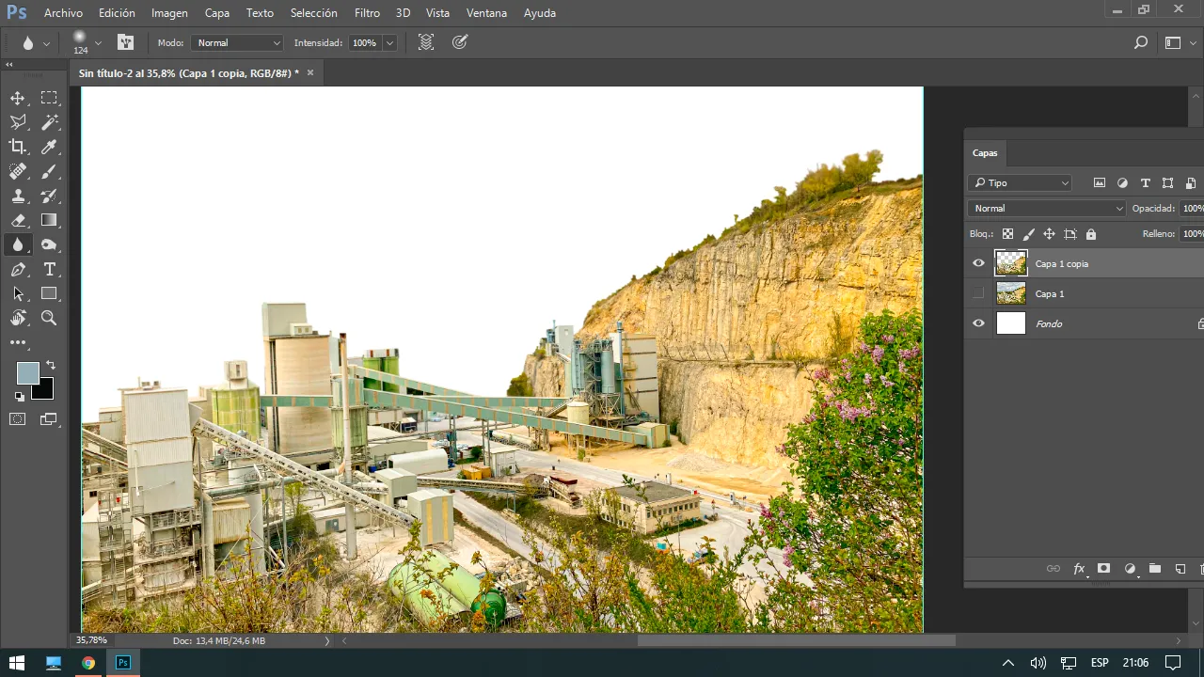The height and width of the screenshot is (677, 1204).
Task: Select the Move tool
Action: point(18,98)
